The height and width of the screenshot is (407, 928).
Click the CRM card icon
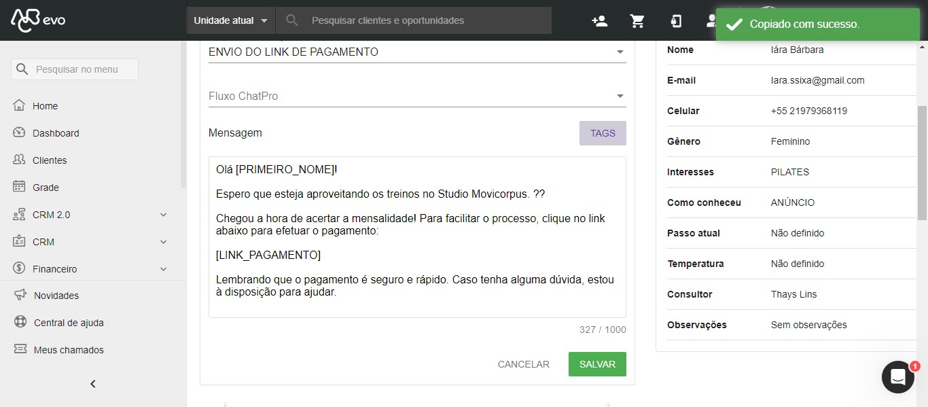click(19, 241)
